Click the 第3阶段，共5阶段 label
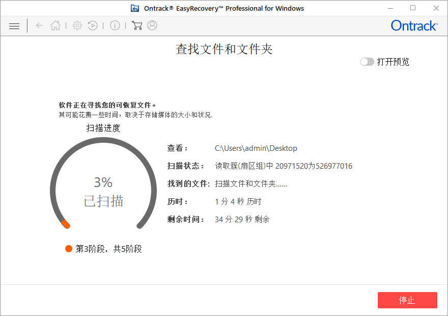448x316 pixels. (108, 249)
